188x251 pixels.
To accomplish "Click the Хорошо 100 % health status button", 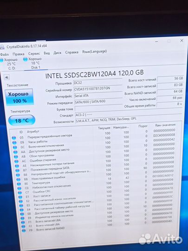I will pyautogui.click(x=19, y=97).
